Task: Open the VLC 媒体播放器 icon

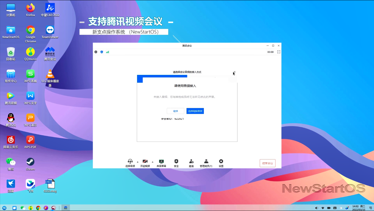Action: click(50, 78)
